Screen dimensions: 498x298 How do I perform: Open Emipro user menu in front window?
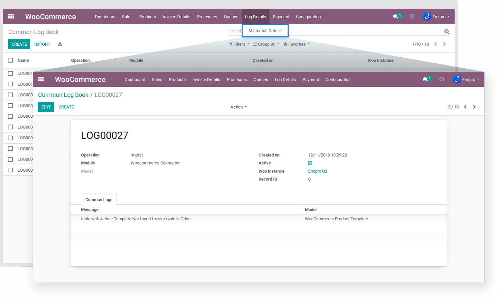point(471,80)
